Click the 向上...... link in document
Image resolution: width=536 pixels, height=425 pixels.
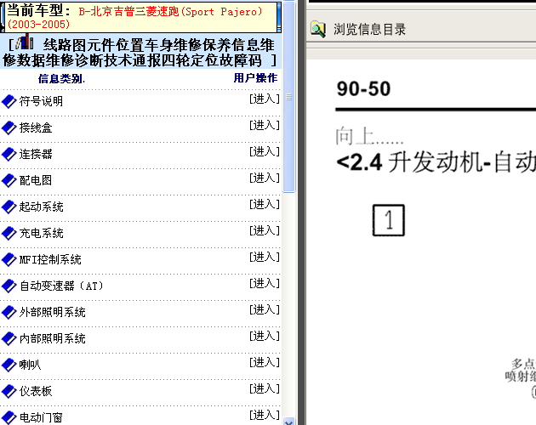click(x=369, y=136)
